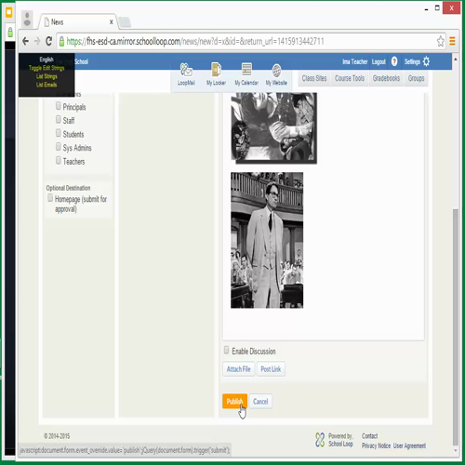This screenshot has width=465, height=465.
Task: Click the Chrome user profile icon
Action: tap(27, 20)
